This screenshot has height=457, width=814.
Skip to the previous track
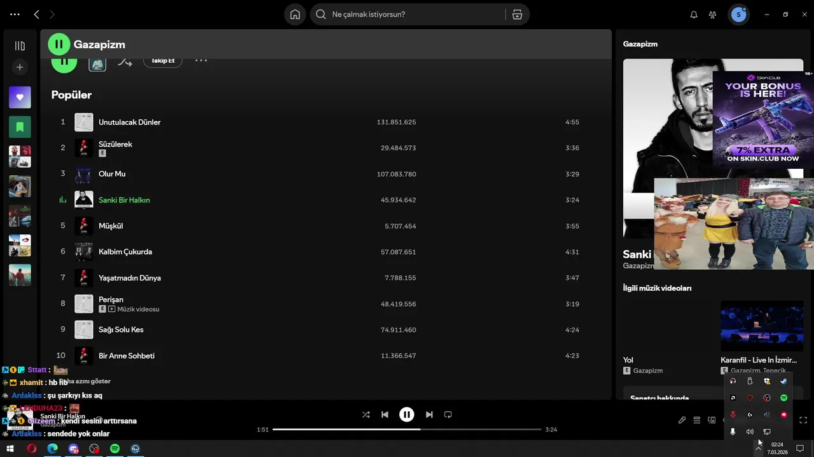point(385,414)
